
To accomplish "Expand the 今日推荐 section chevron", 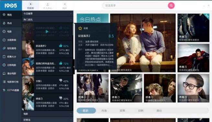I will point(71,14).
